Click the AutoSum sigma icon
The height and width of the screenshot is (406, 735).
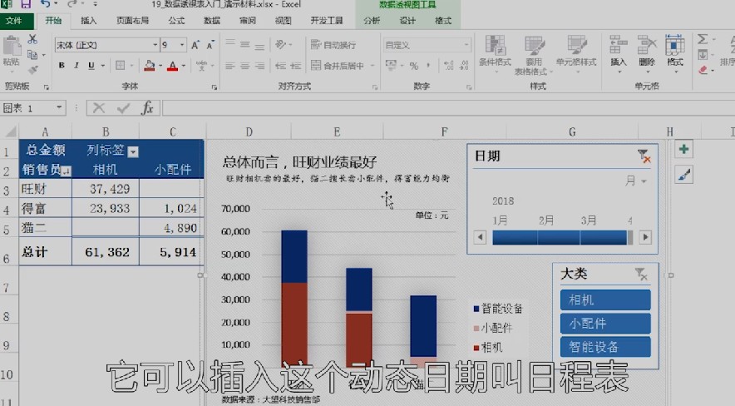click(703, 39)
